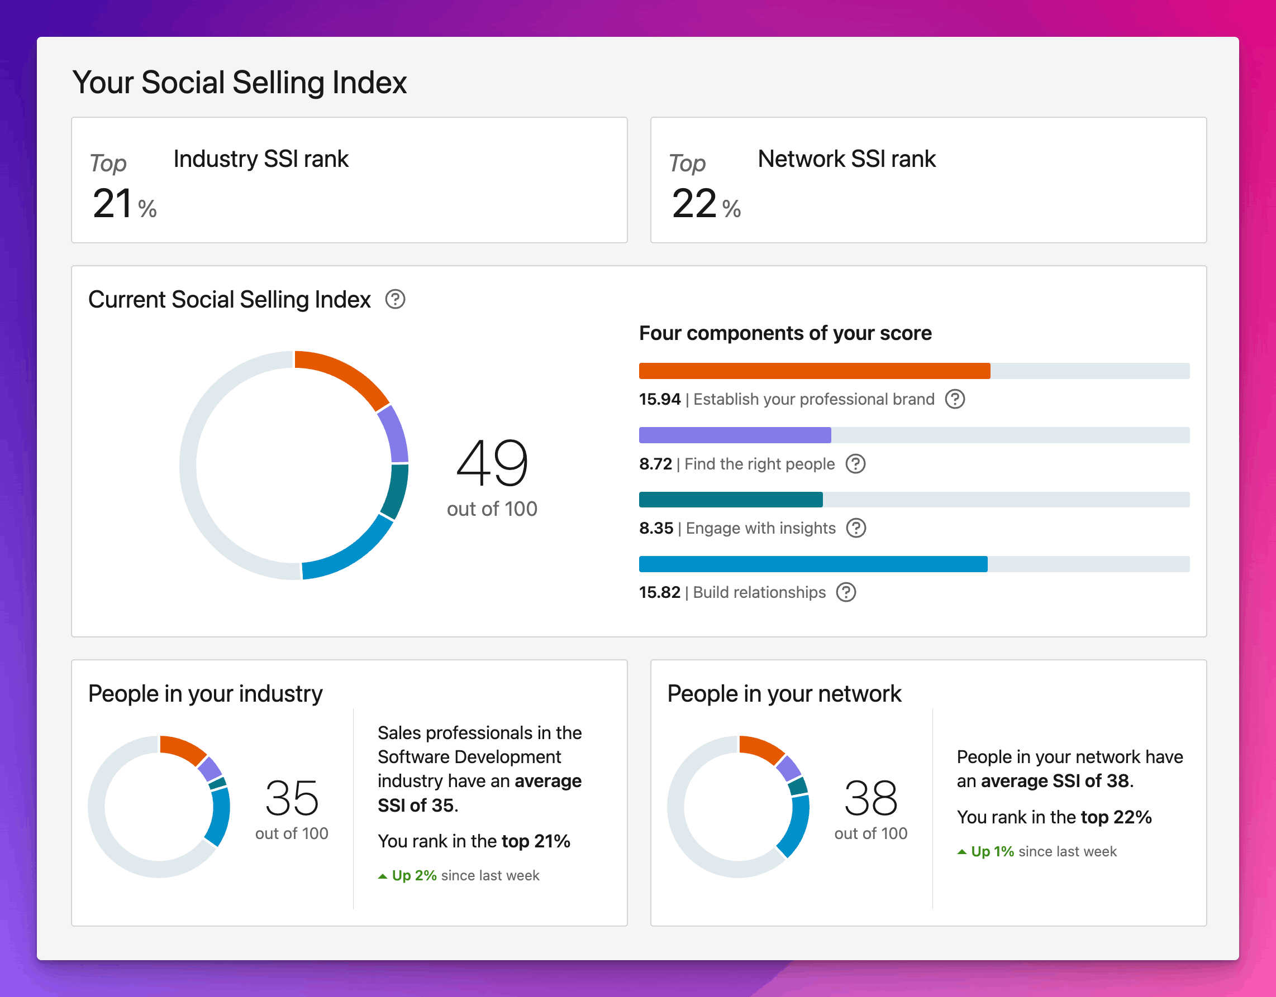Click People in your industry heading

(x=205, y=693)
